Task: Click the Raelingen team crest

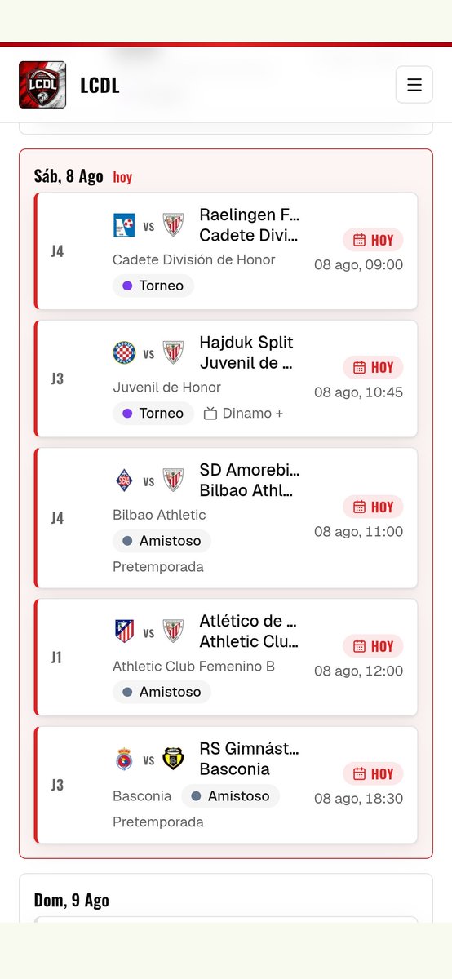Action: (124, 225)
